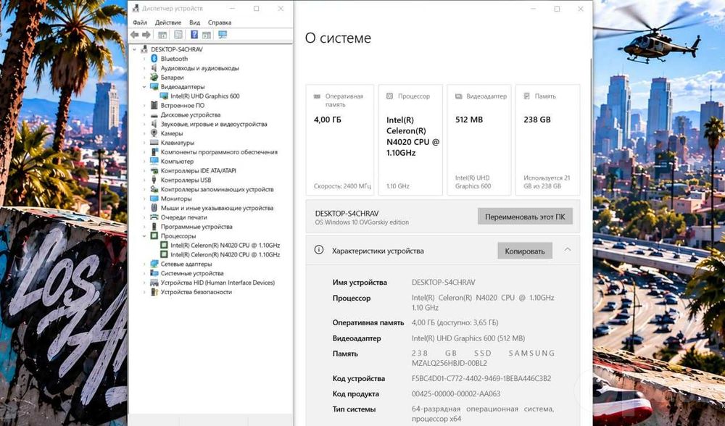Expand the Мыши и иные указывающие устройства node
This screenshot has height=426, width=725.
(144, 208)
